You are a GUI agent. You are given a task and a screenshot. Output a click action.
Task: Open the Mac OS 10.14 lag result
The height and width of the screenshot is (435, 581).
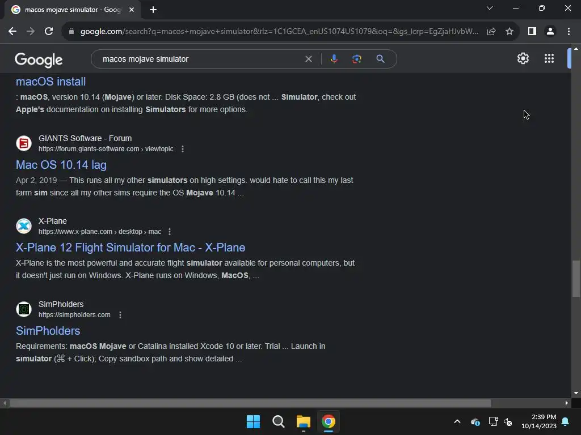[61, 165]
